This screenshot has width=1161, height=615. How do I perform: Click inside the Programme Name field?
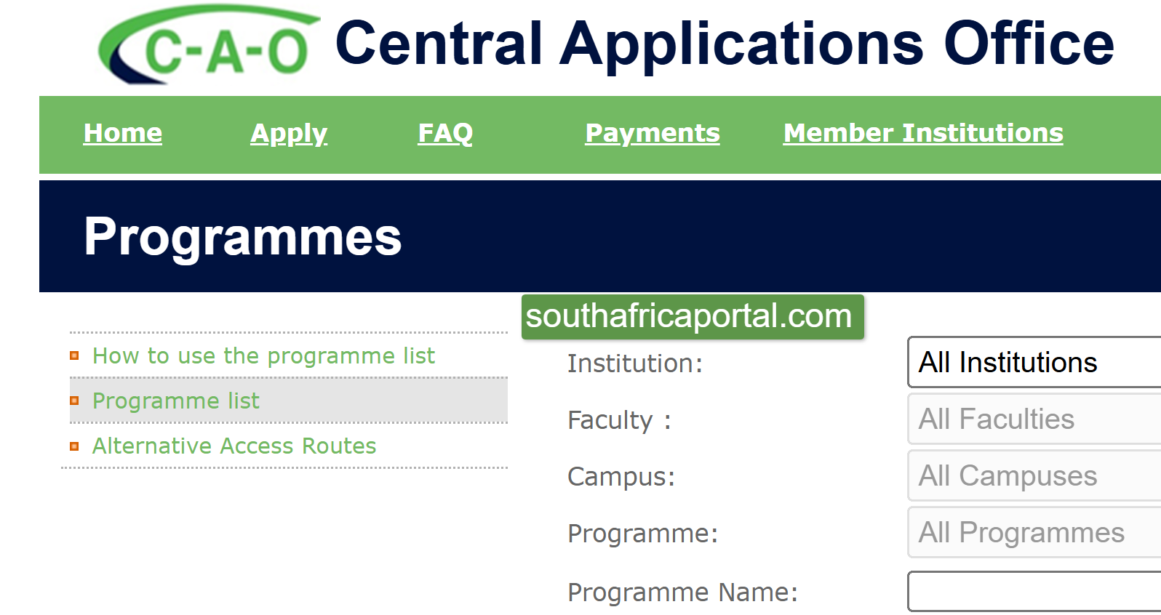[x=1033, y=591]
